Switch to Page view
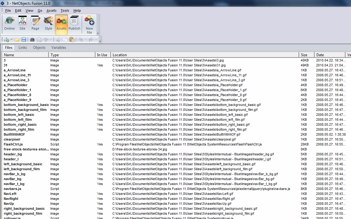This screenshot has height=219, width=351. [35, 23]
